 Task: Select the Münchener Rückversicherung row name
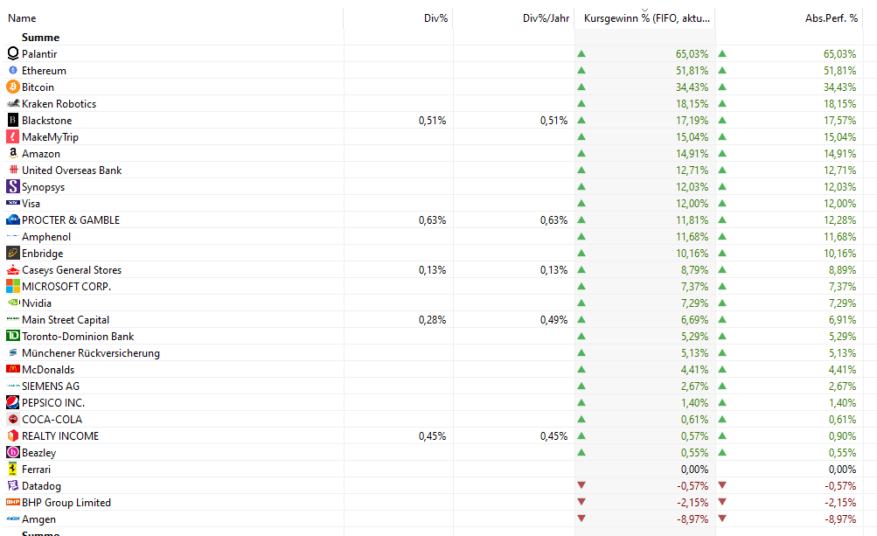tap(91, 353)
